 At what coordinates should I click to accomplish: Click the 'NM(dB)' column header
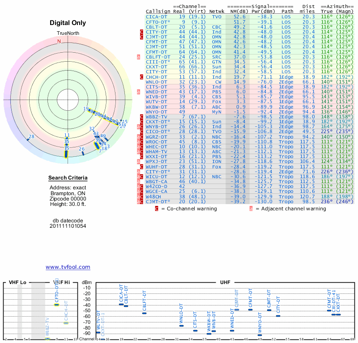tap(239, 12)
